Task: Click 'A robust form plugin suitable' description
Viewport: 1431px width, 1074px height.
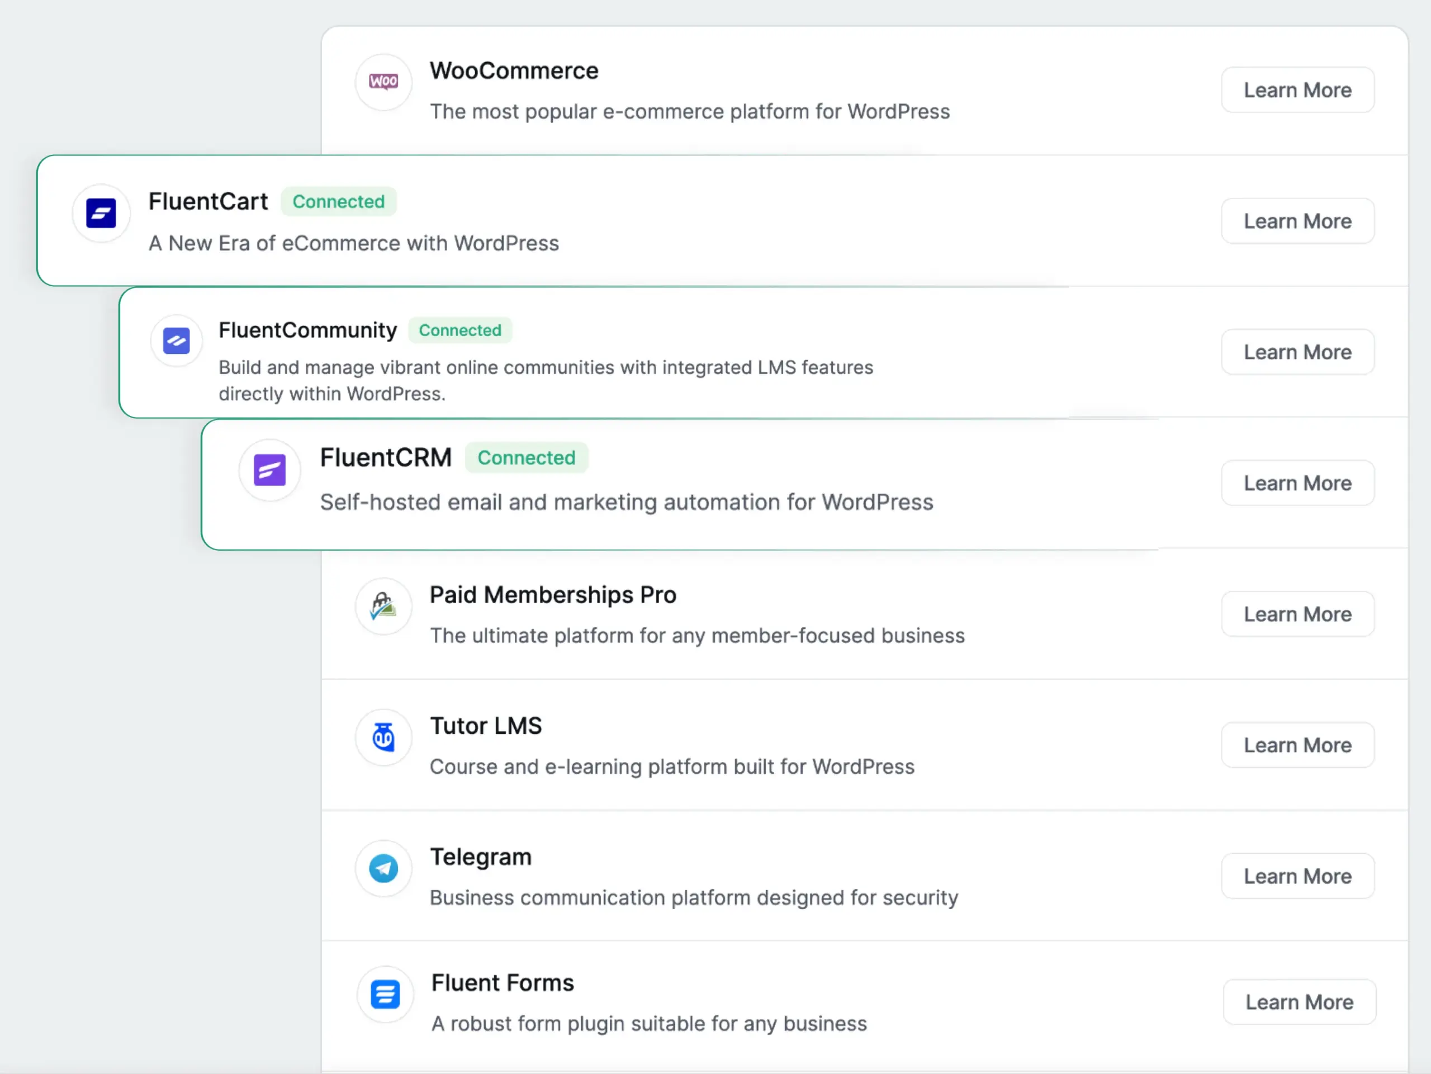Action: pyautogui.click(x=649, y=1024)
